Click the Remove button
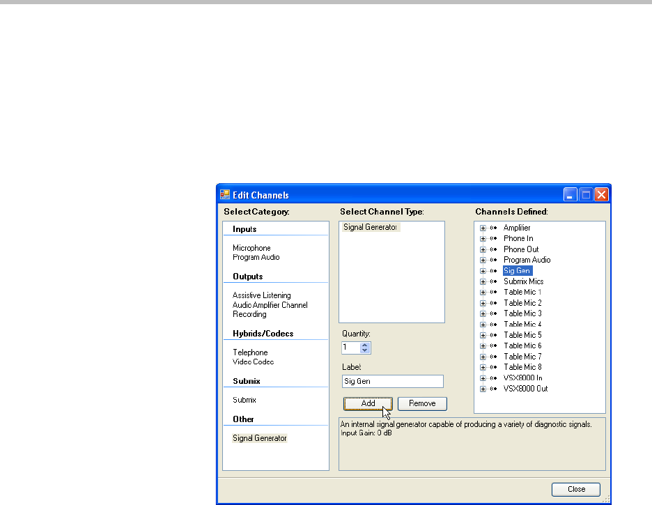 click(x=422, y=403)
